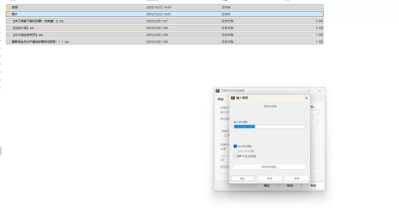Screen dimensions: 399x211
Task: Enable the ZIP 传统加密 checkbox
Action: (235, 156)
